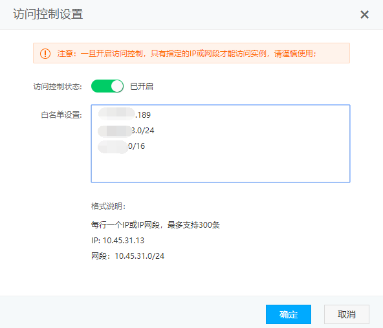Click the 最多支持300条 description line
The image size is (383, 328).
(x=155, y=224)
